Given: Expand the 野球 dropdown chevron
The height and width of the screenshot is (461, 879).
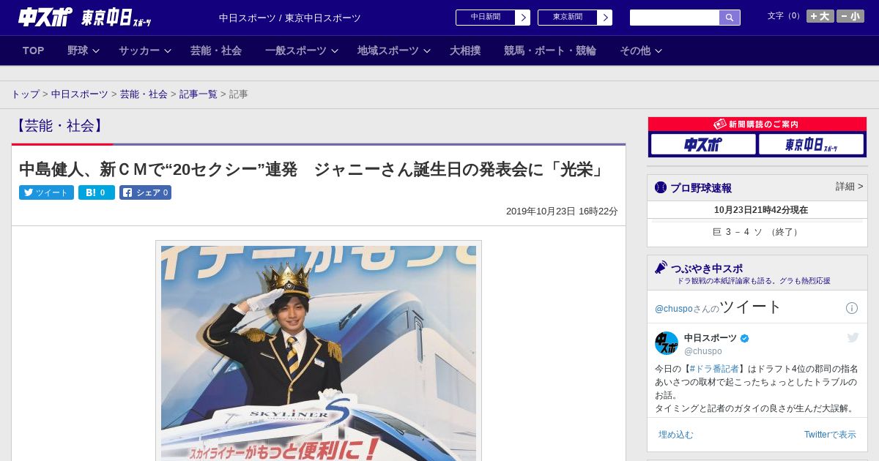Looking at the screenshot, I should tap(96, 50).
